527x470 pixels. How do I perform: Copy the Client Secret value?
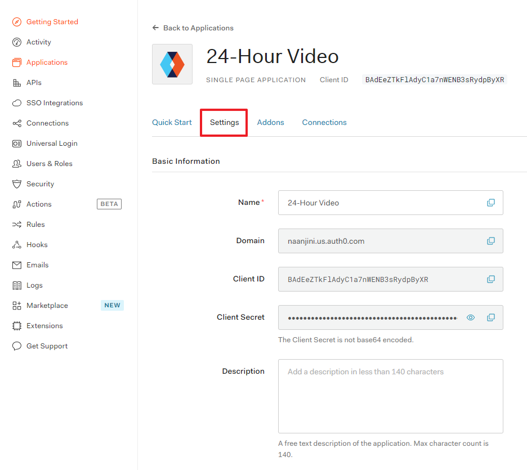(x=491, y=317)
